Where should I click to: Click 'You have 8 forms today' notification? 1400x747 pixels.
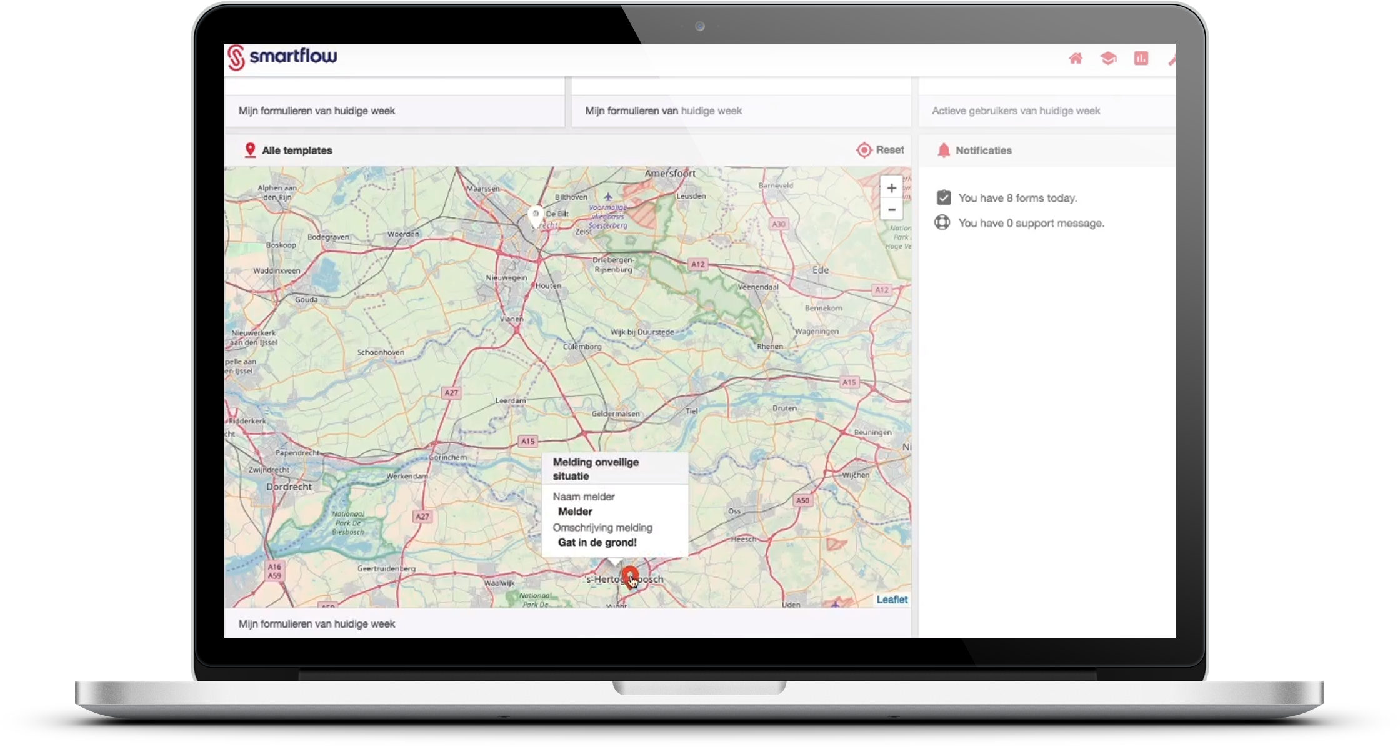1017,198
